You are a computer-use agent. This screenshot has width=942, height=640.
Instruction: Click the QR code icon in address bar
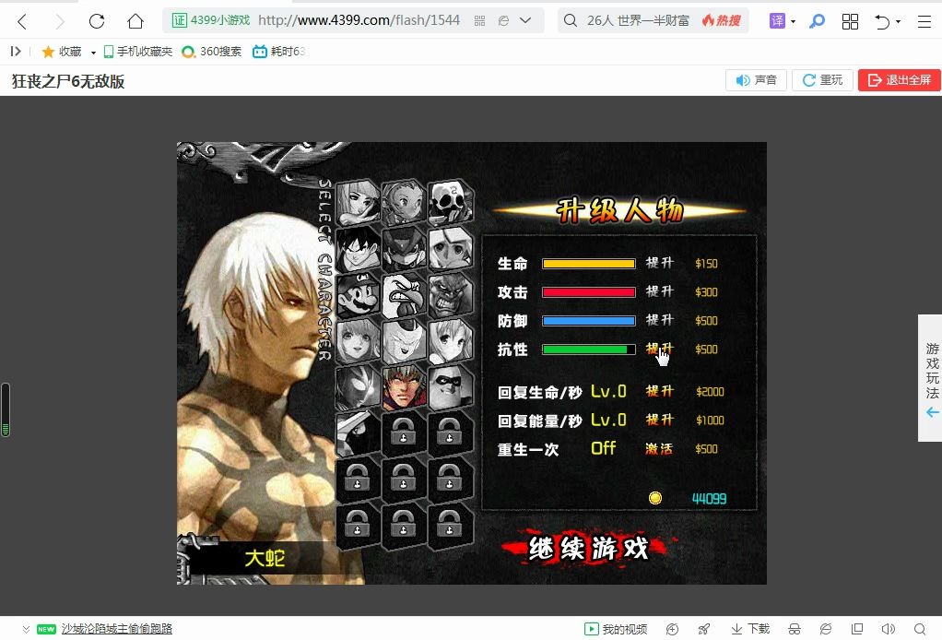pos(479,21)
